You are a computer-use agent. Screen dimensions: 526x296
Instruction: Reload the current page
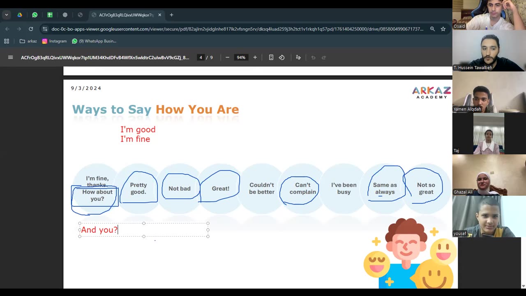tap(31, 29)
